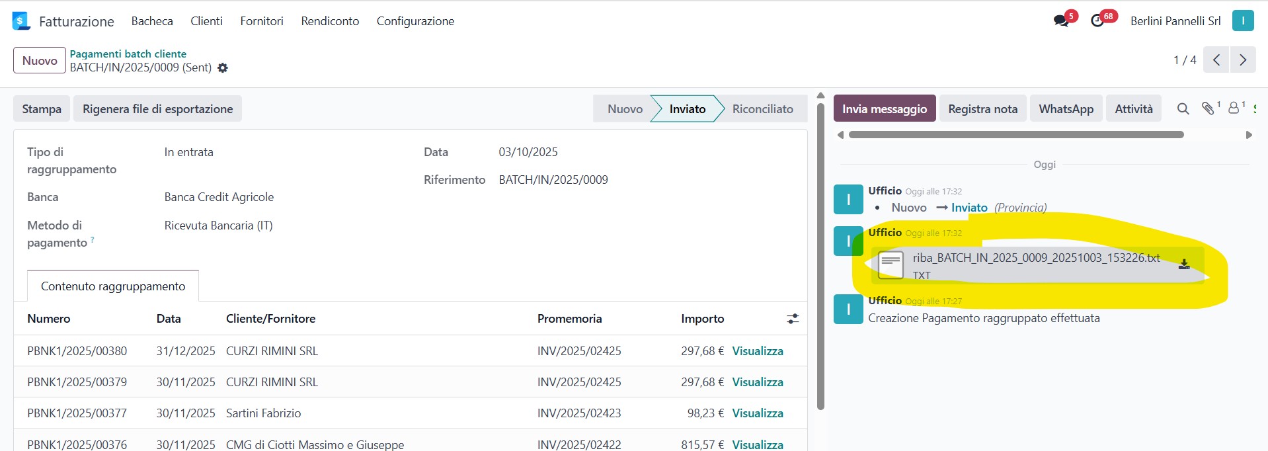The height and width of the screenshot is (451, 1268).
Task: Show attachments via the paperclip icon
Action: [x=1208, y=109]
